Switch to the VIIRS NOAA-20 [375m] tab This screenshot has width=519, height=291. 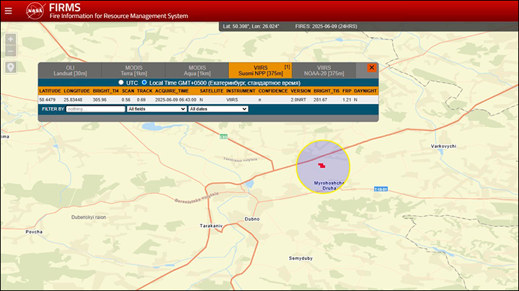click(x=324, y=70)
